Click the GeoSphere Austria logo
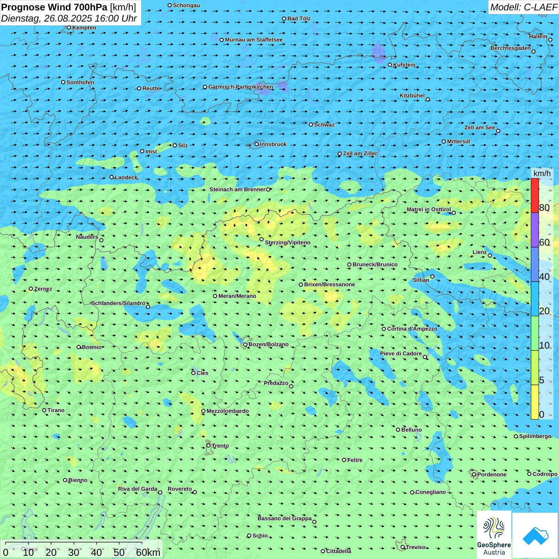The width and height of the screenshot is (559, 559). (494, 535)
